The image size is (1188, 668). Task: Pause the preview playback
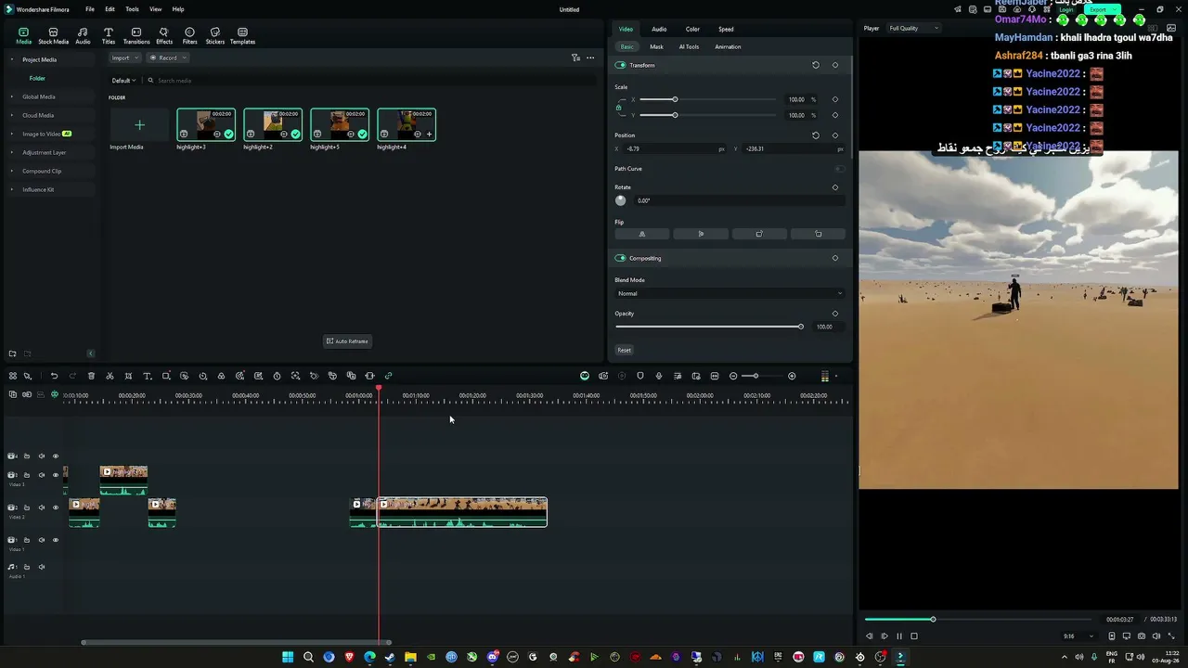point(898,636)
